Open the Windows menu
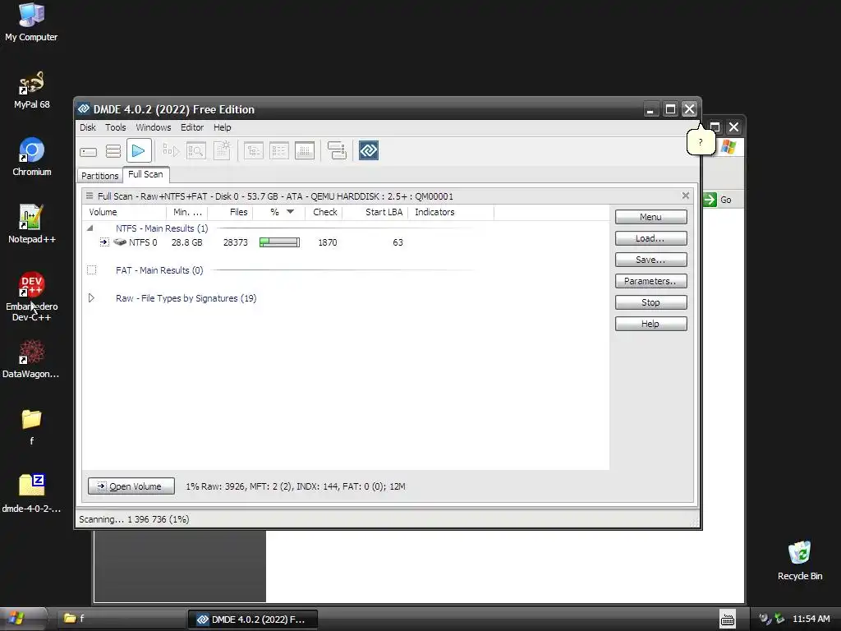Image resolution: width=841 pixels, height=631 pixels. click(153, 127)
